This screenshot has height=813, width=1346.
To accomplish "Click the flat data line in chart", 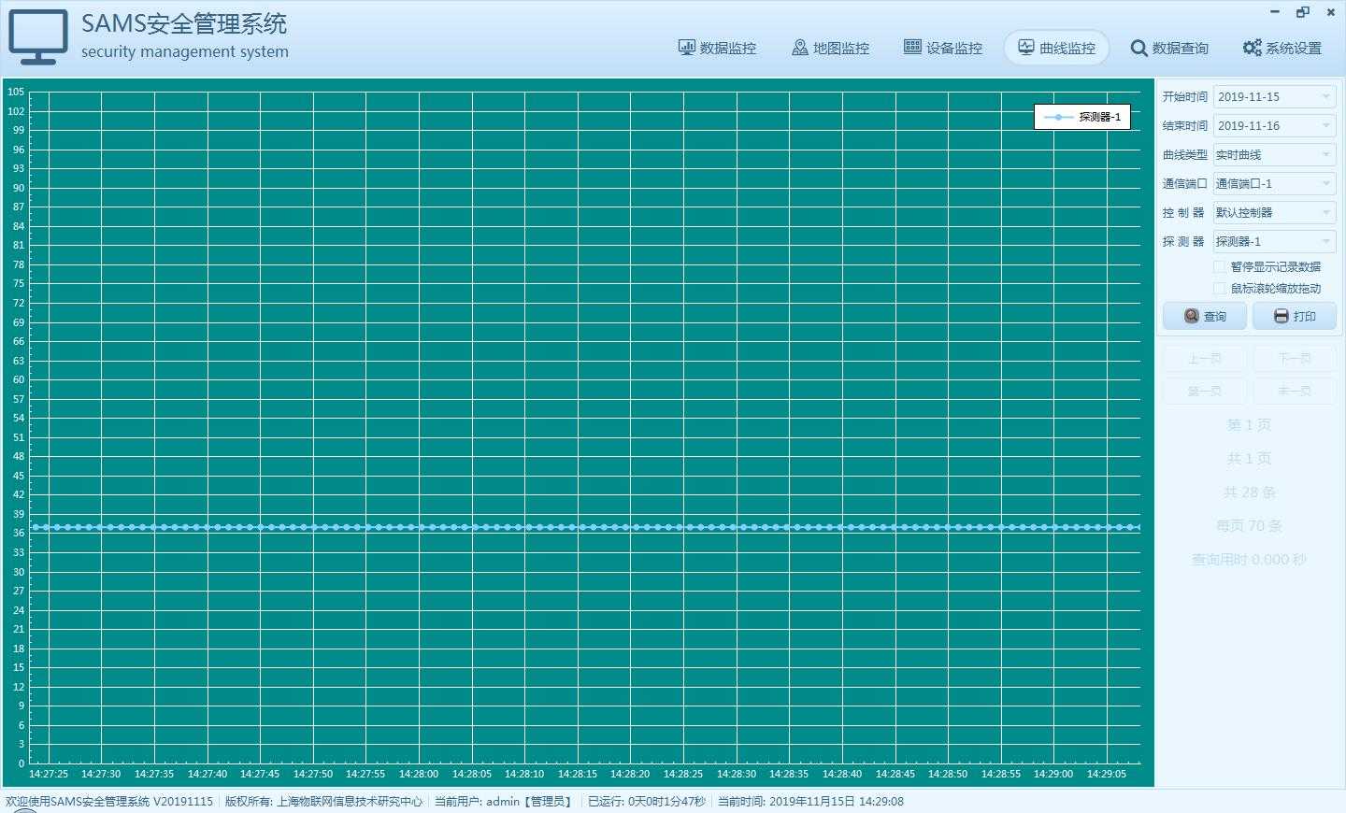I will point(585,527).
